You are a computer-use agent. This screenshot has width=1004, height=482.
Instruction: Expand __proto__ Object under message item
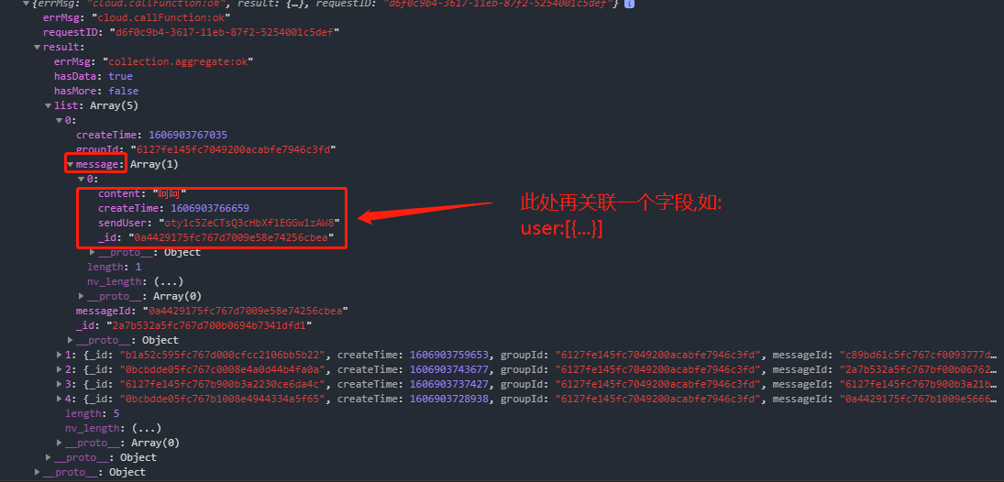[x=93, y=252]
